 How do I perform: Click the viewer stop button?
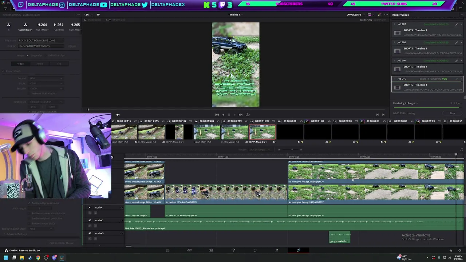(x=229, y=115)
